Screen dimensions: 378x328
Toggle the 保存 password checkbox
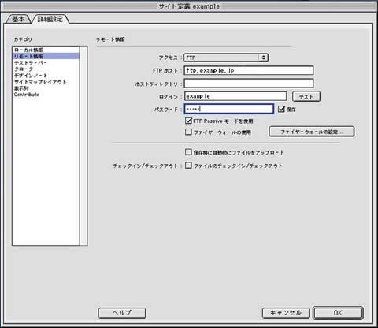pyautogui.click(x=281, y=109)
